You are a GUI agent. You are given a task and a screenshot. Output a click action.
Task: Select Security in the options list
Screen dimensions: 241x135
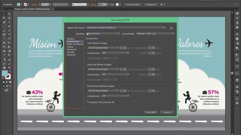click(x=70, y=52)
